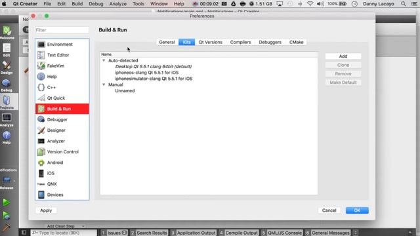Viewport: 420px width, 236px height.
Task: Click the Remove button
Action: click(343, 73)
